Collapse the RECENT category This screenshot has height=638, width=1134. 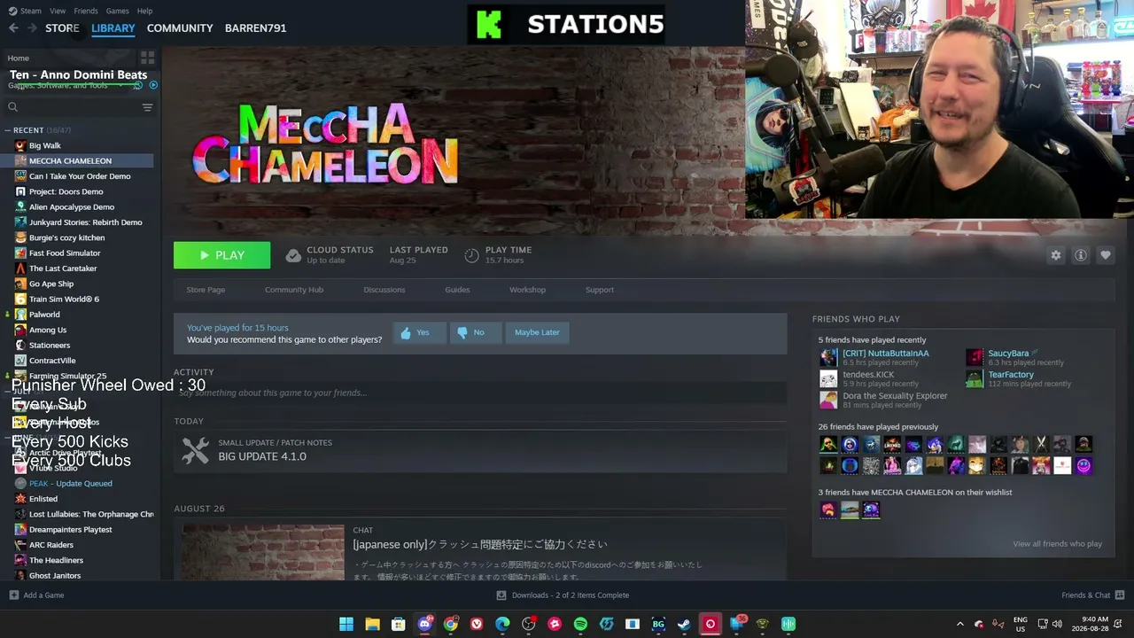8,130
